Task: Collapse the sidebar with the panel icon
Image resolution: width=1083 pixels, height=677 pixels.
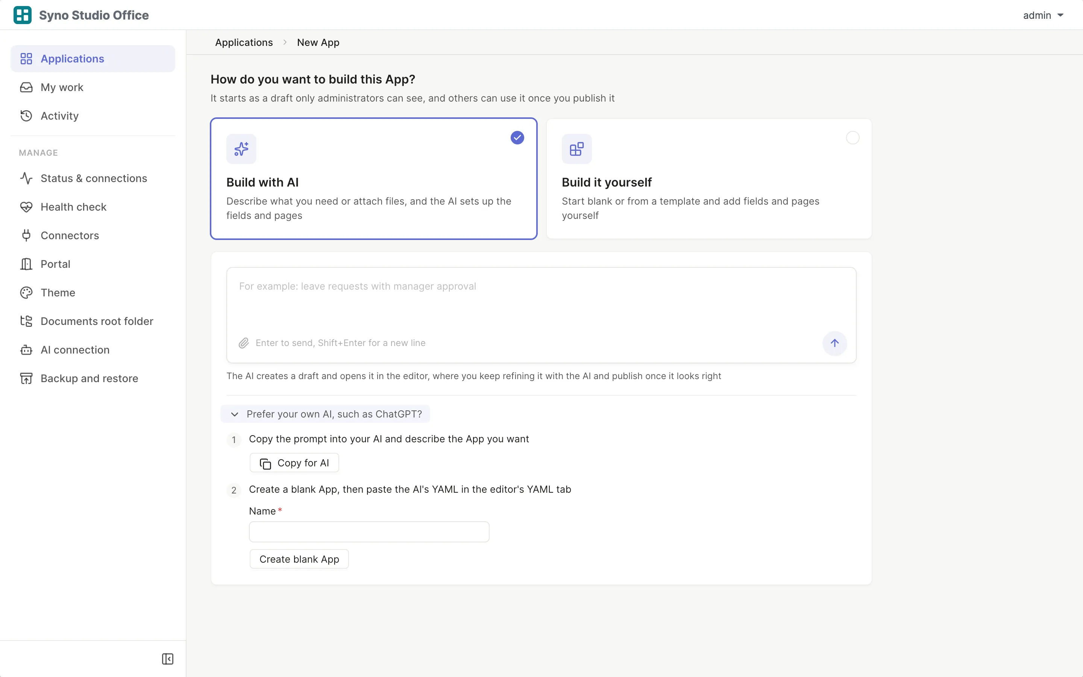Action: (167, 659)
